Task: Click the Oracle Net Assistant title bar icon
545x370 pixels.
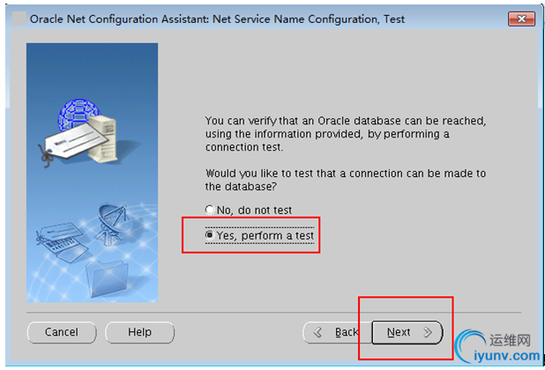Action: point(18,19)
